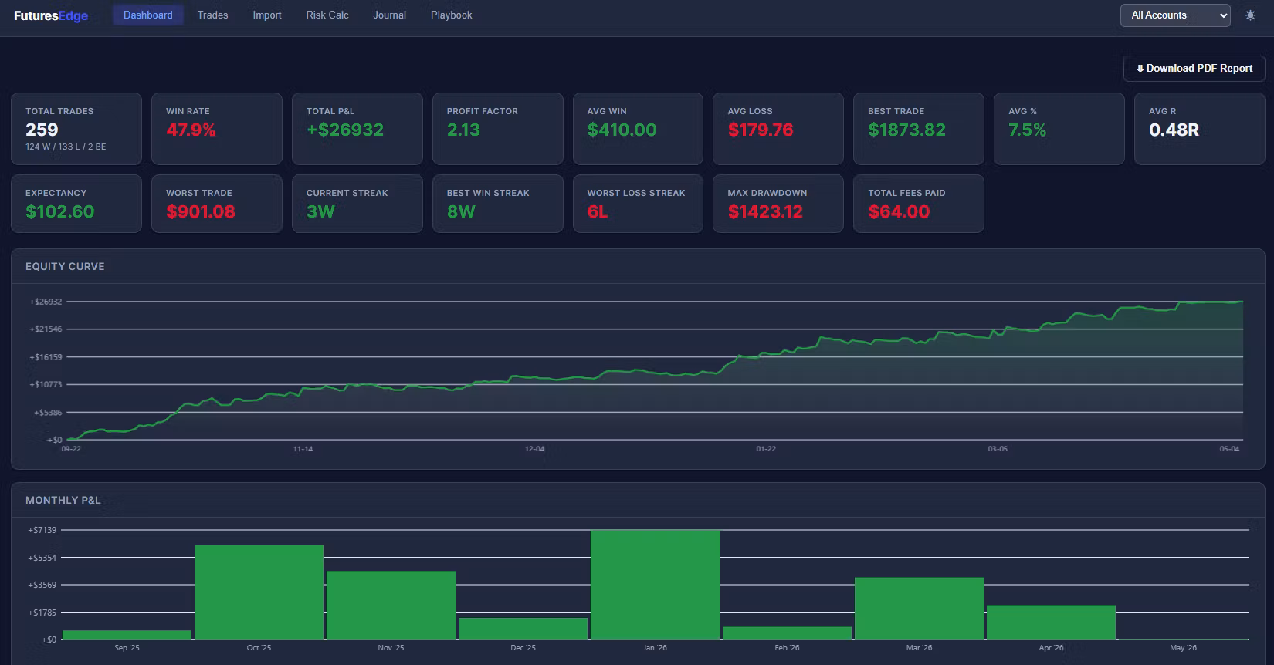
Task: Click the Profit Factor 2.13 value
Action: pos(463,130)
